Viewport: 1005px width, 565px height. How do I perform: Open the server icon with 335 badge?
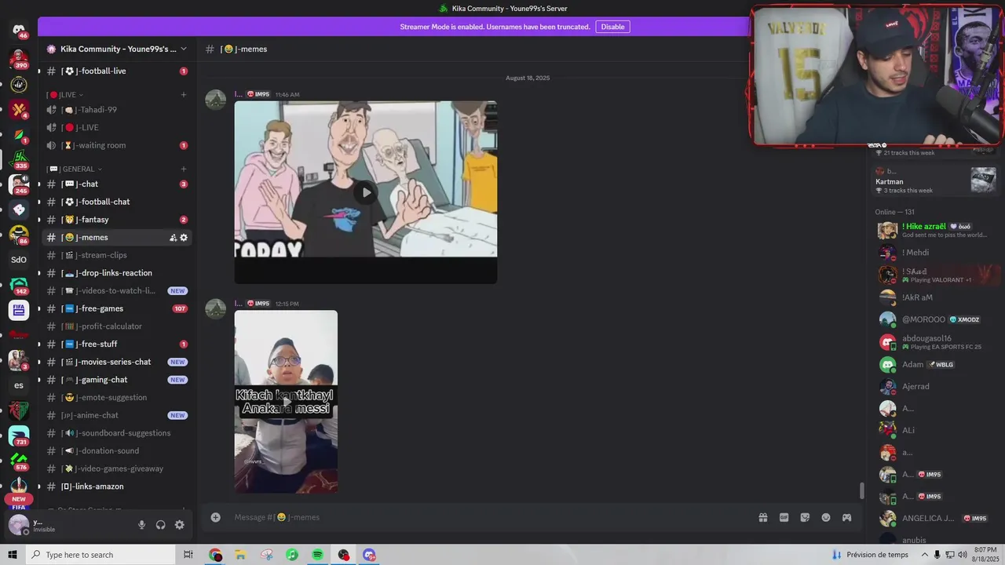(x=19, y=159)
